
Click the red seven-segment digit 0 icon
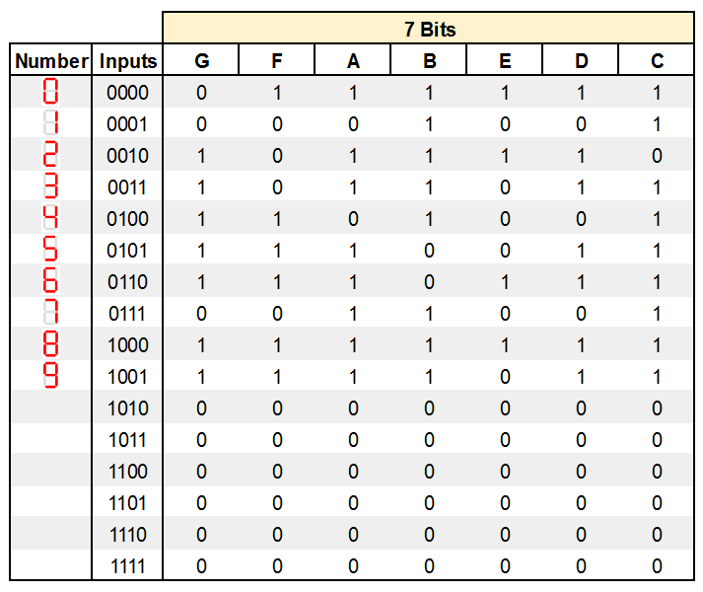coord(51,93)
